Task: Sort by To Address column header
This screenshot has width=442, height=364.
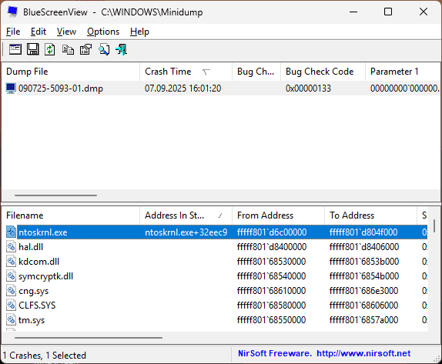Action: point(370,215)
